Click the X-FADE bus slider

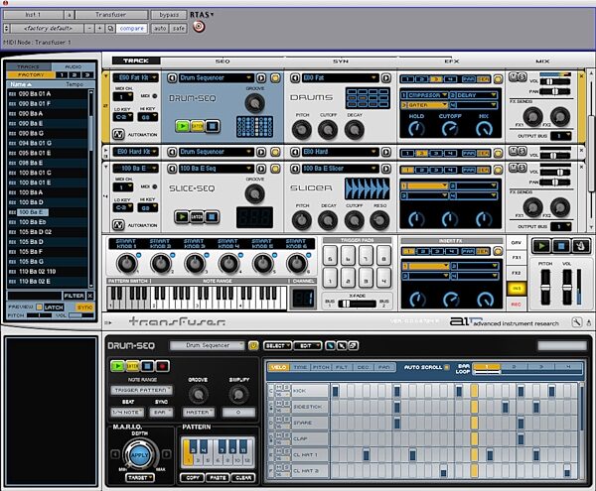pos(357,304)
